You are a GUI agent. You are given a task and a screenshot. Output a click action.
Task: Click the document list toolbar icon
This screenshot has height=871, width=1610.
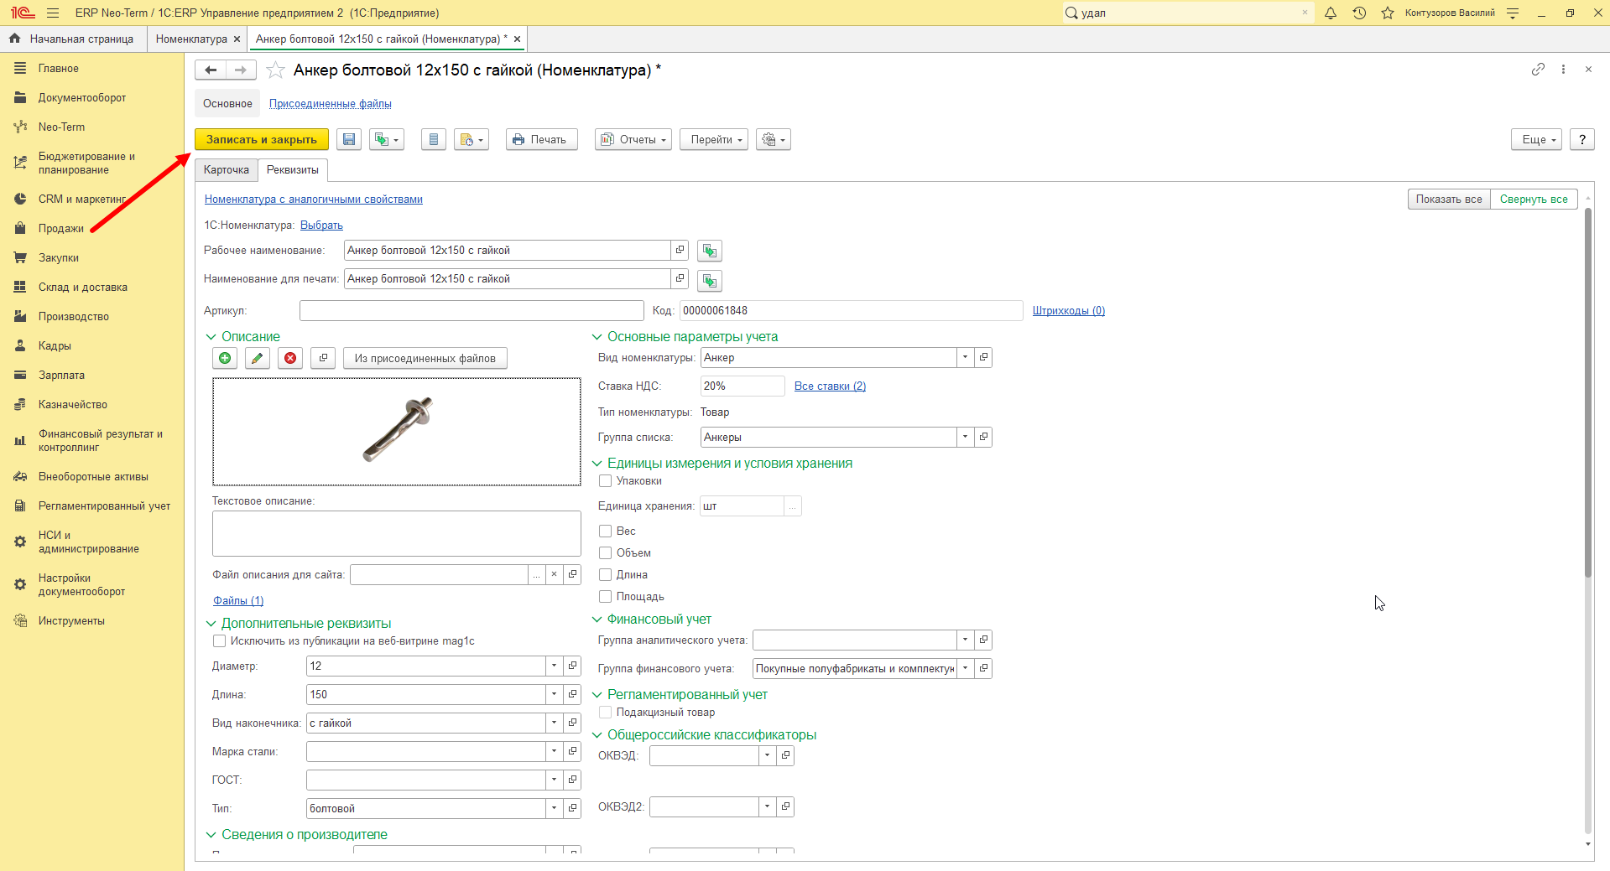click(x=434, y=140)
